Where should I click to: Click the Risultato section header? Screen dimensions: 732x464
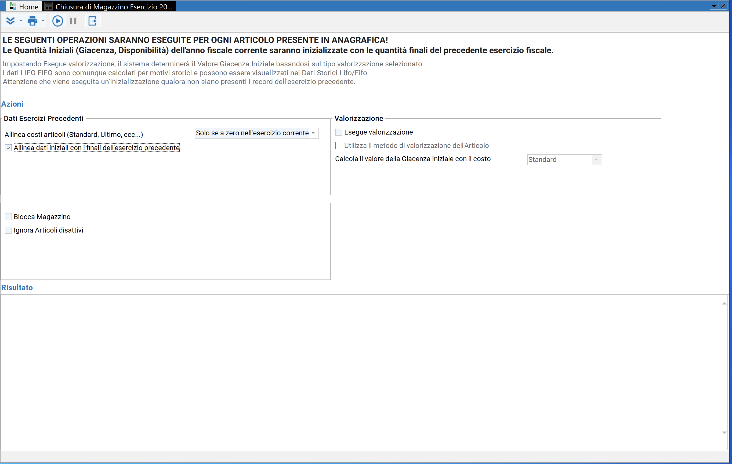tap(17, 288)
